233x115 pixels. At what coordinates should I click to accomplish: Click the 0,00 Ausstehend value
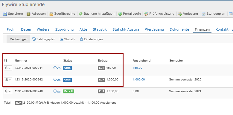click(x=136, y=91)
